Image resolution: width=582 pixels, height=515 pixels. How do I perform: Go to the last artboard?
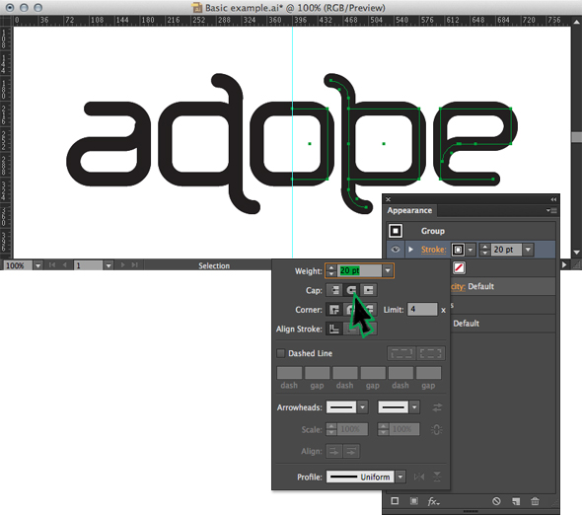point(134,264)
